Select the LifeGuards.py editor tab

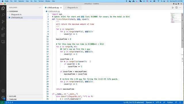53,8
